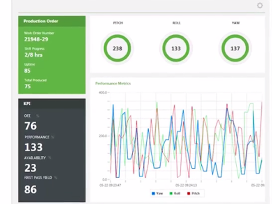This screenshot has height=204, width=272.
Task: Click the Uptime value 85
Action: click(28, 70)
